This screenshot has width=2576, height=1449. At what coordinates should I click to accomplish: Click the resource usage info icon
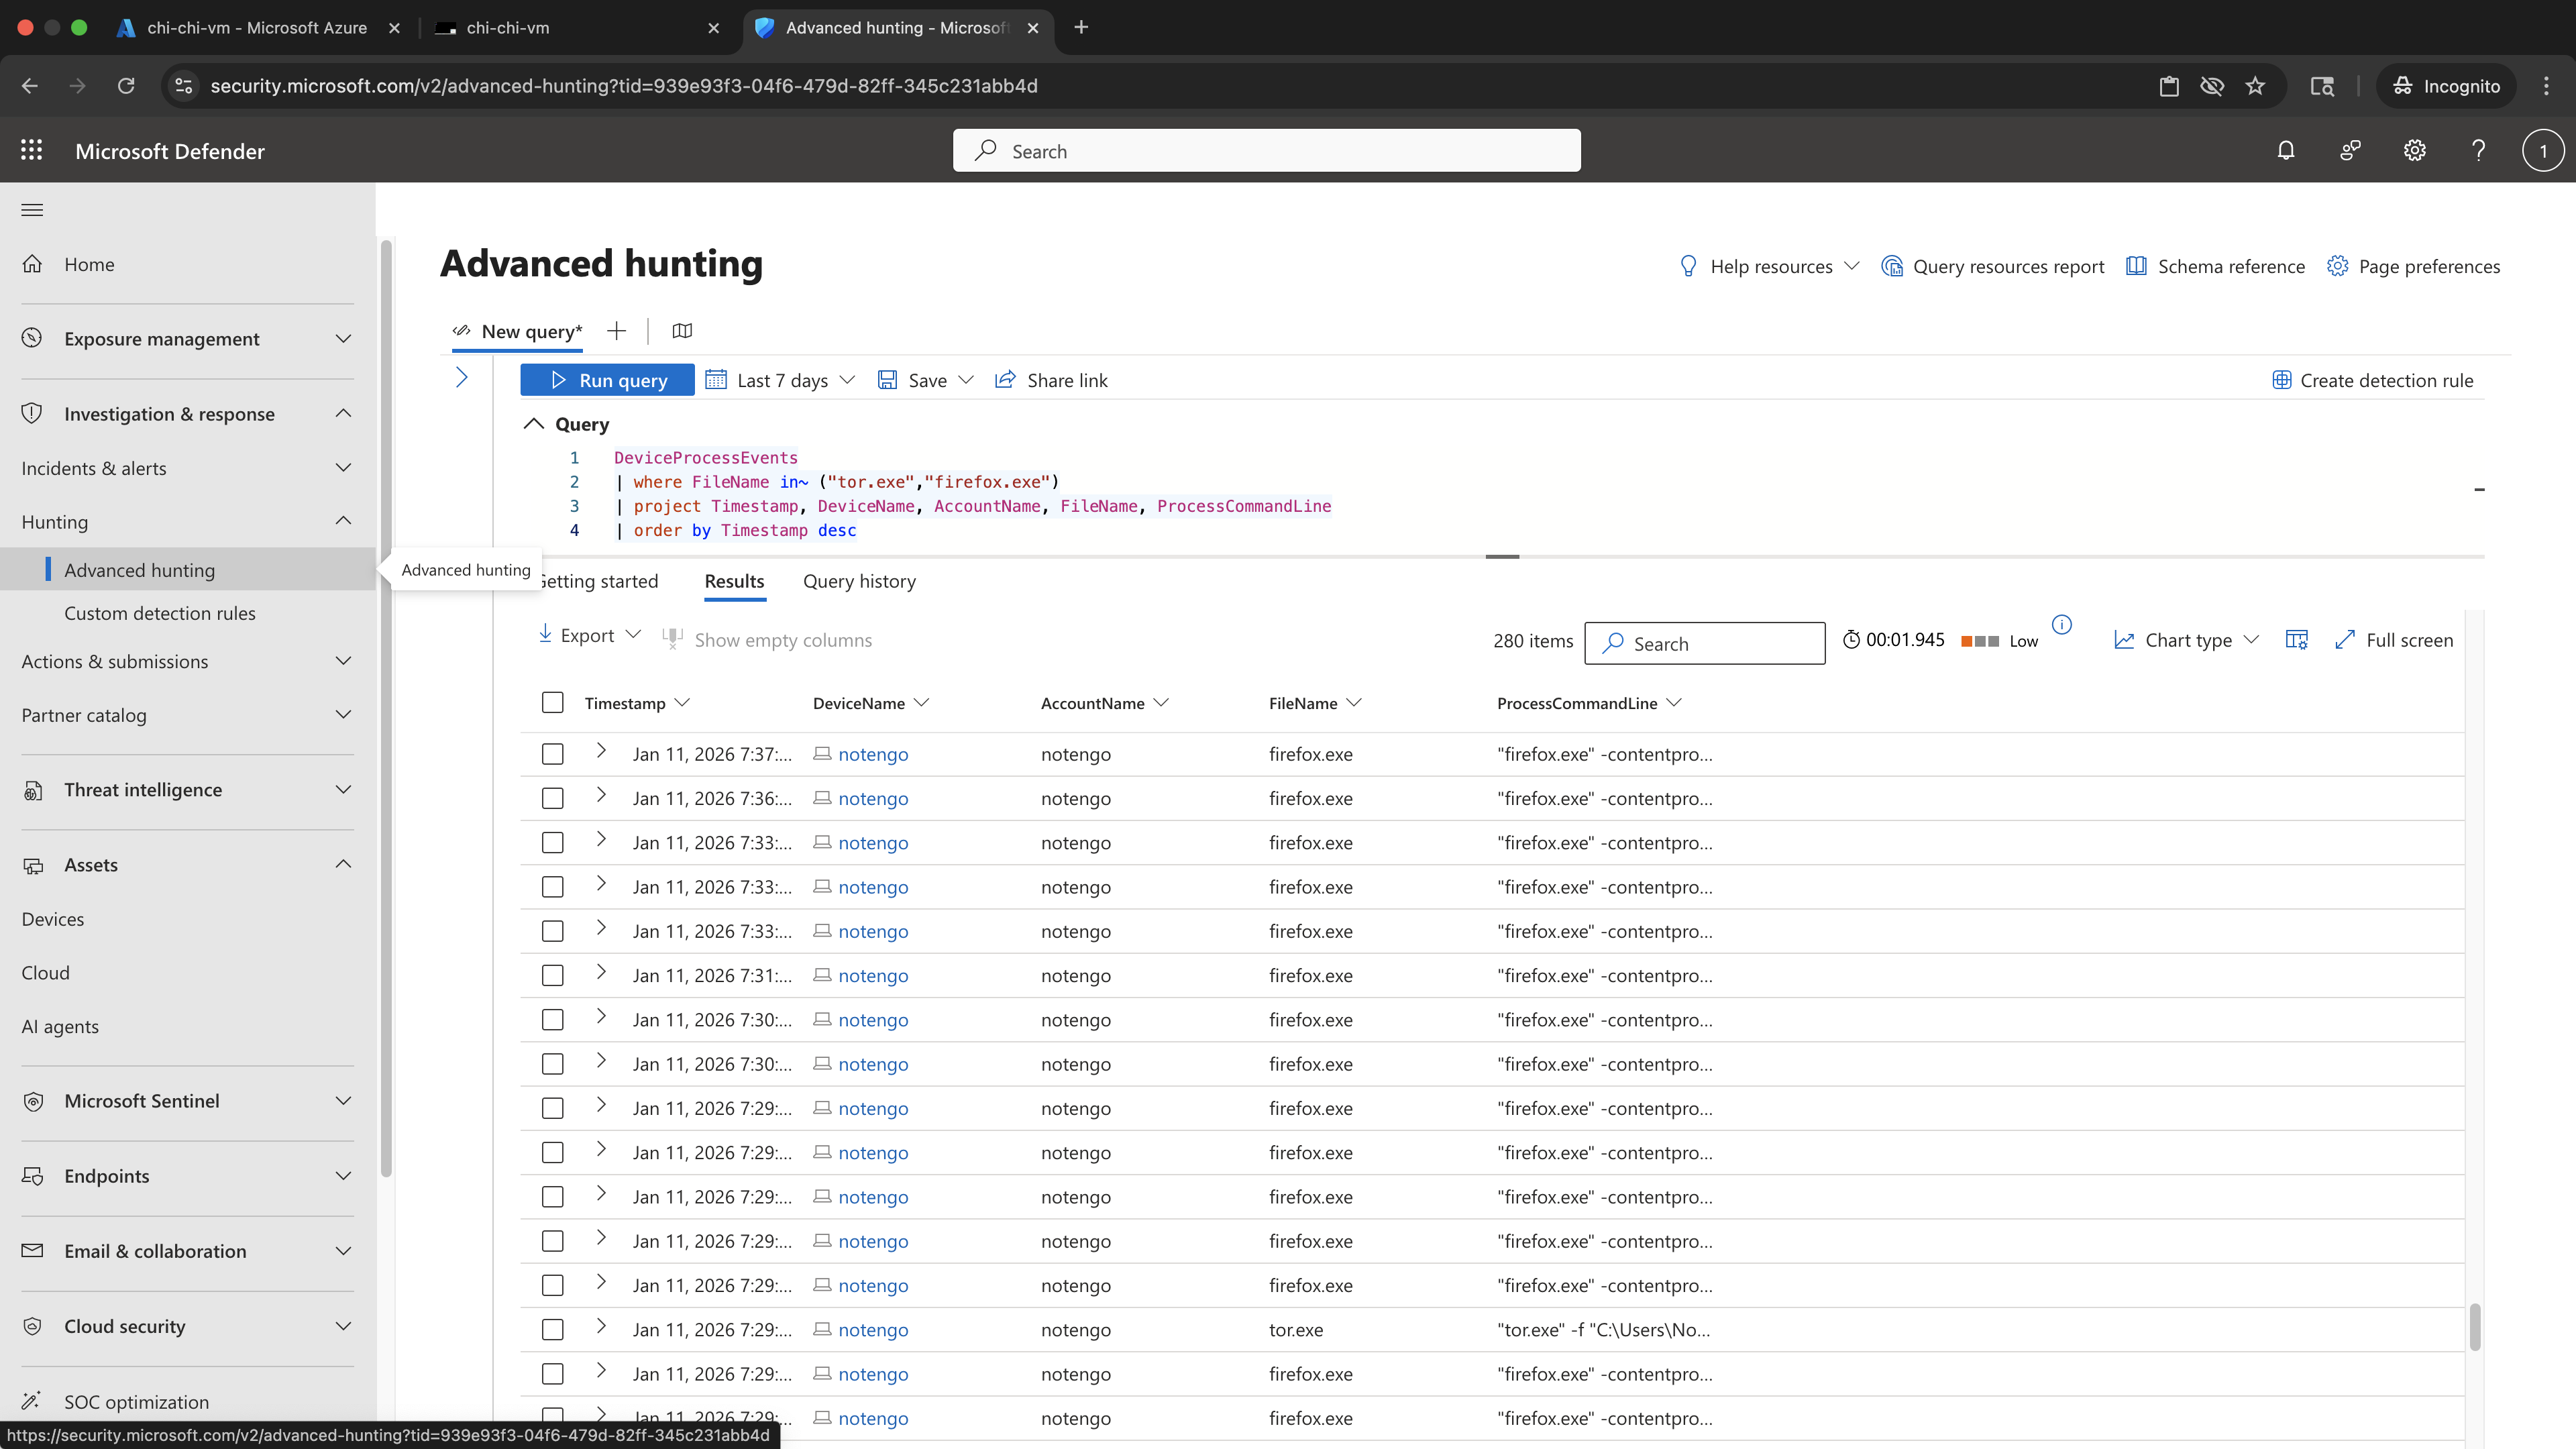2062,625
